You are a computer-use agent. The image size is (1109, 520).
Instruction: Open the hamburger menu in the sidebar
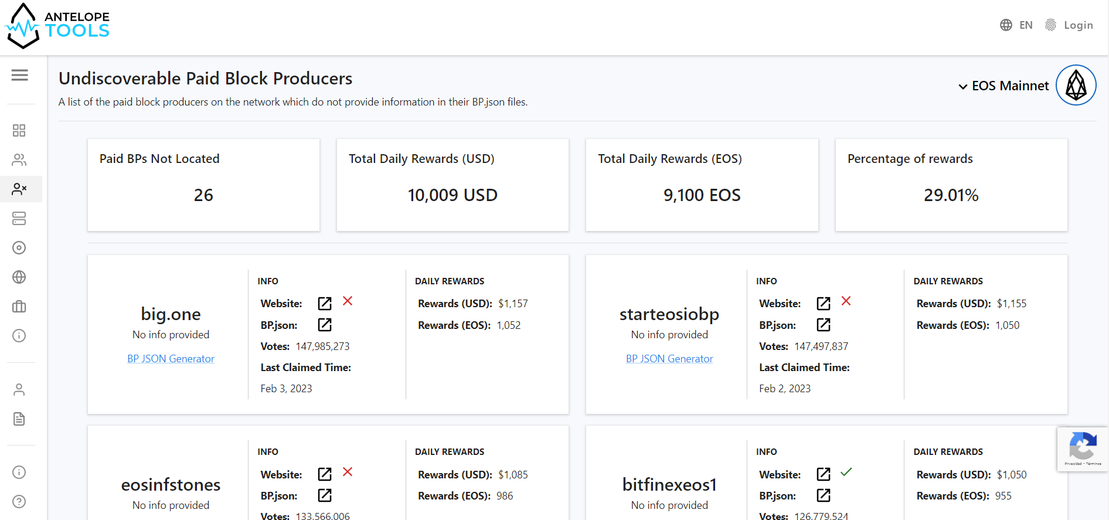[x=19, y=75]
